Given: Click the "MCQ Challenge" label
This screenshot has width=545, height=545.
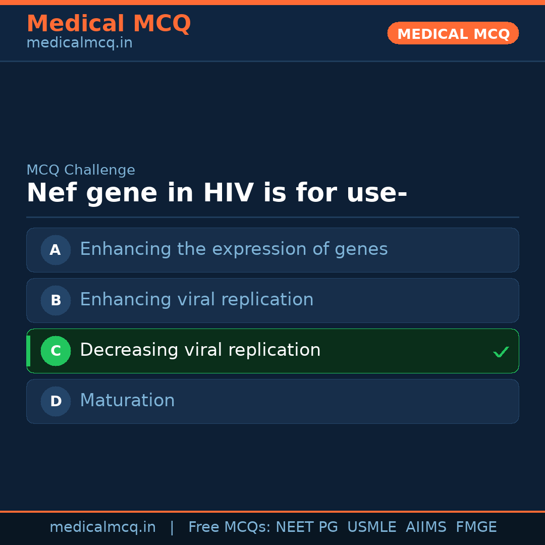Looking at the screenshot, I should point(81,170).
